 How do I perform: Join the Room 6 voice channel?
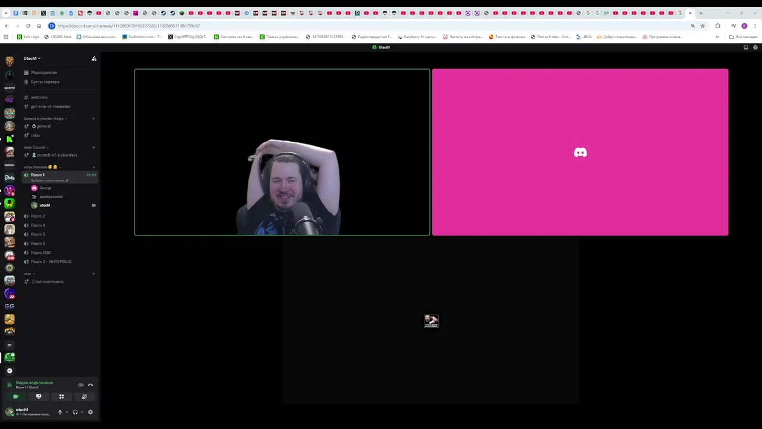click(38, 244)
